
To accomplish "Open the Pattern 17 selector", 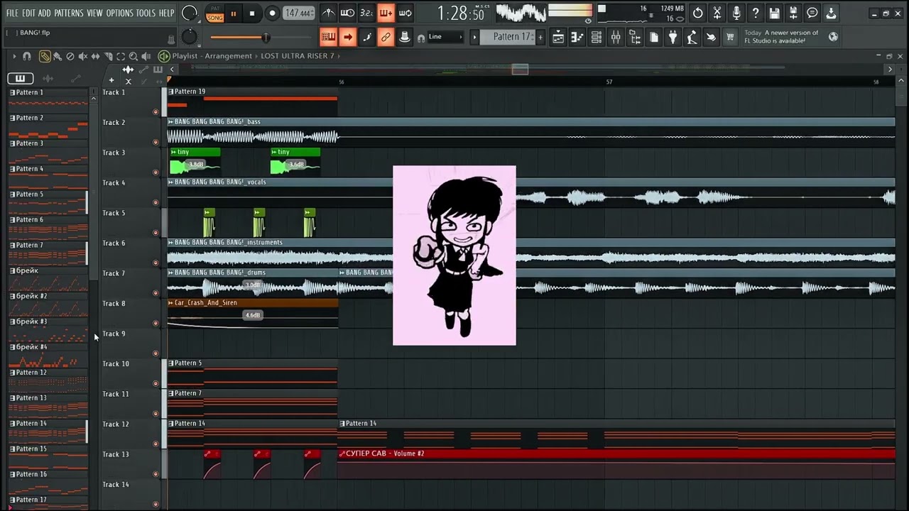I will coord(508,37).
